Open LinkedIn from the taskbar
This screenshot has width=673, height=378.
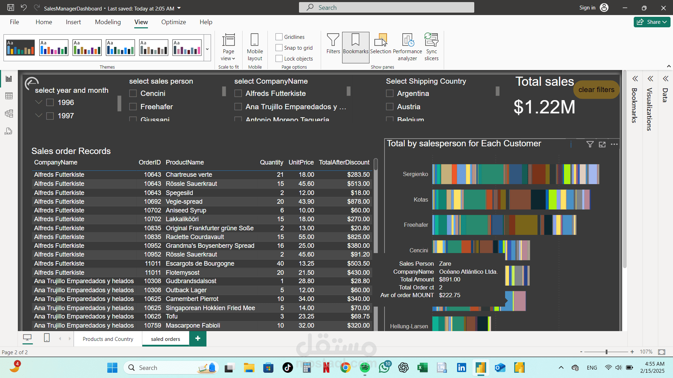(461, 367)
